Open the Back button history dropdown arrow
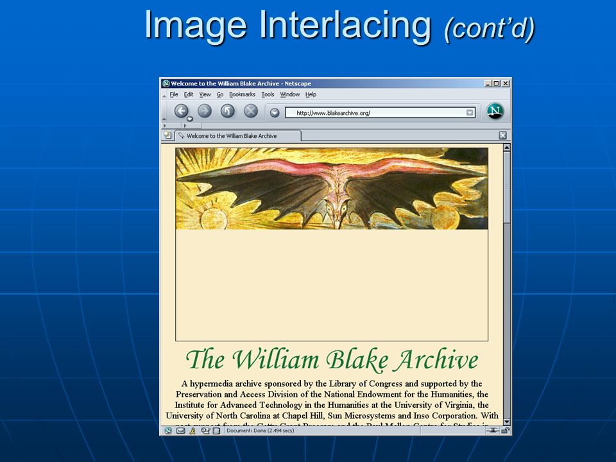The image size is (616, 462). [190, 119]
